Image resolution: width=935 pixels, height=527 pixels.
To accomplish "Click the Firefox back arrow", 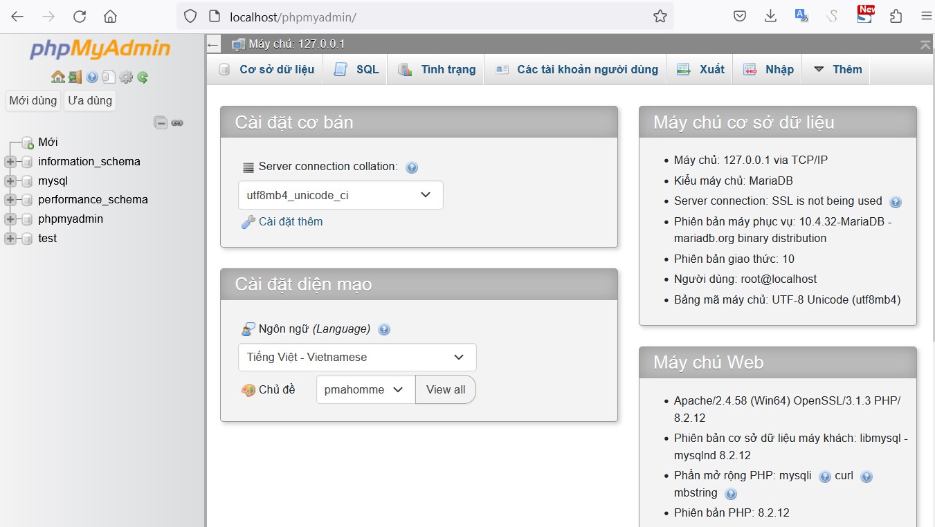I will 17,16.
